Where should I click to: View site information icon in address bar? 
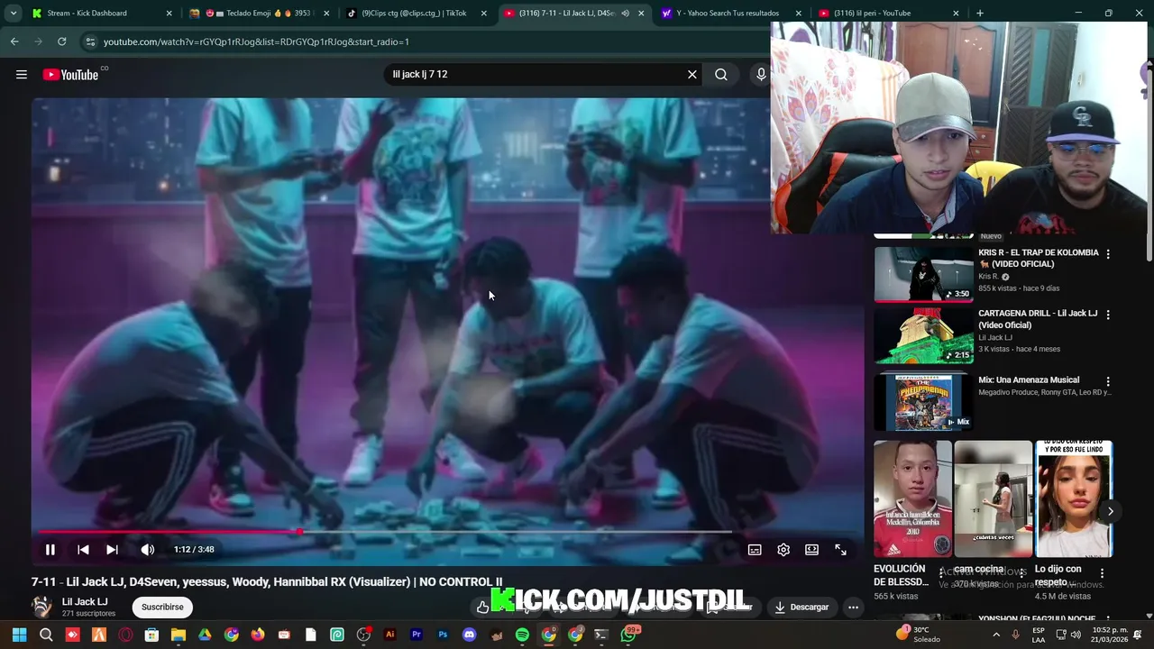coord(89,41)
